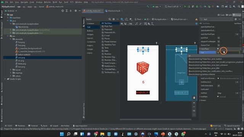The image size is (244, 137).
Task: Switch to Code view mode
Action: pyautogui.click(x=221, y=15)
